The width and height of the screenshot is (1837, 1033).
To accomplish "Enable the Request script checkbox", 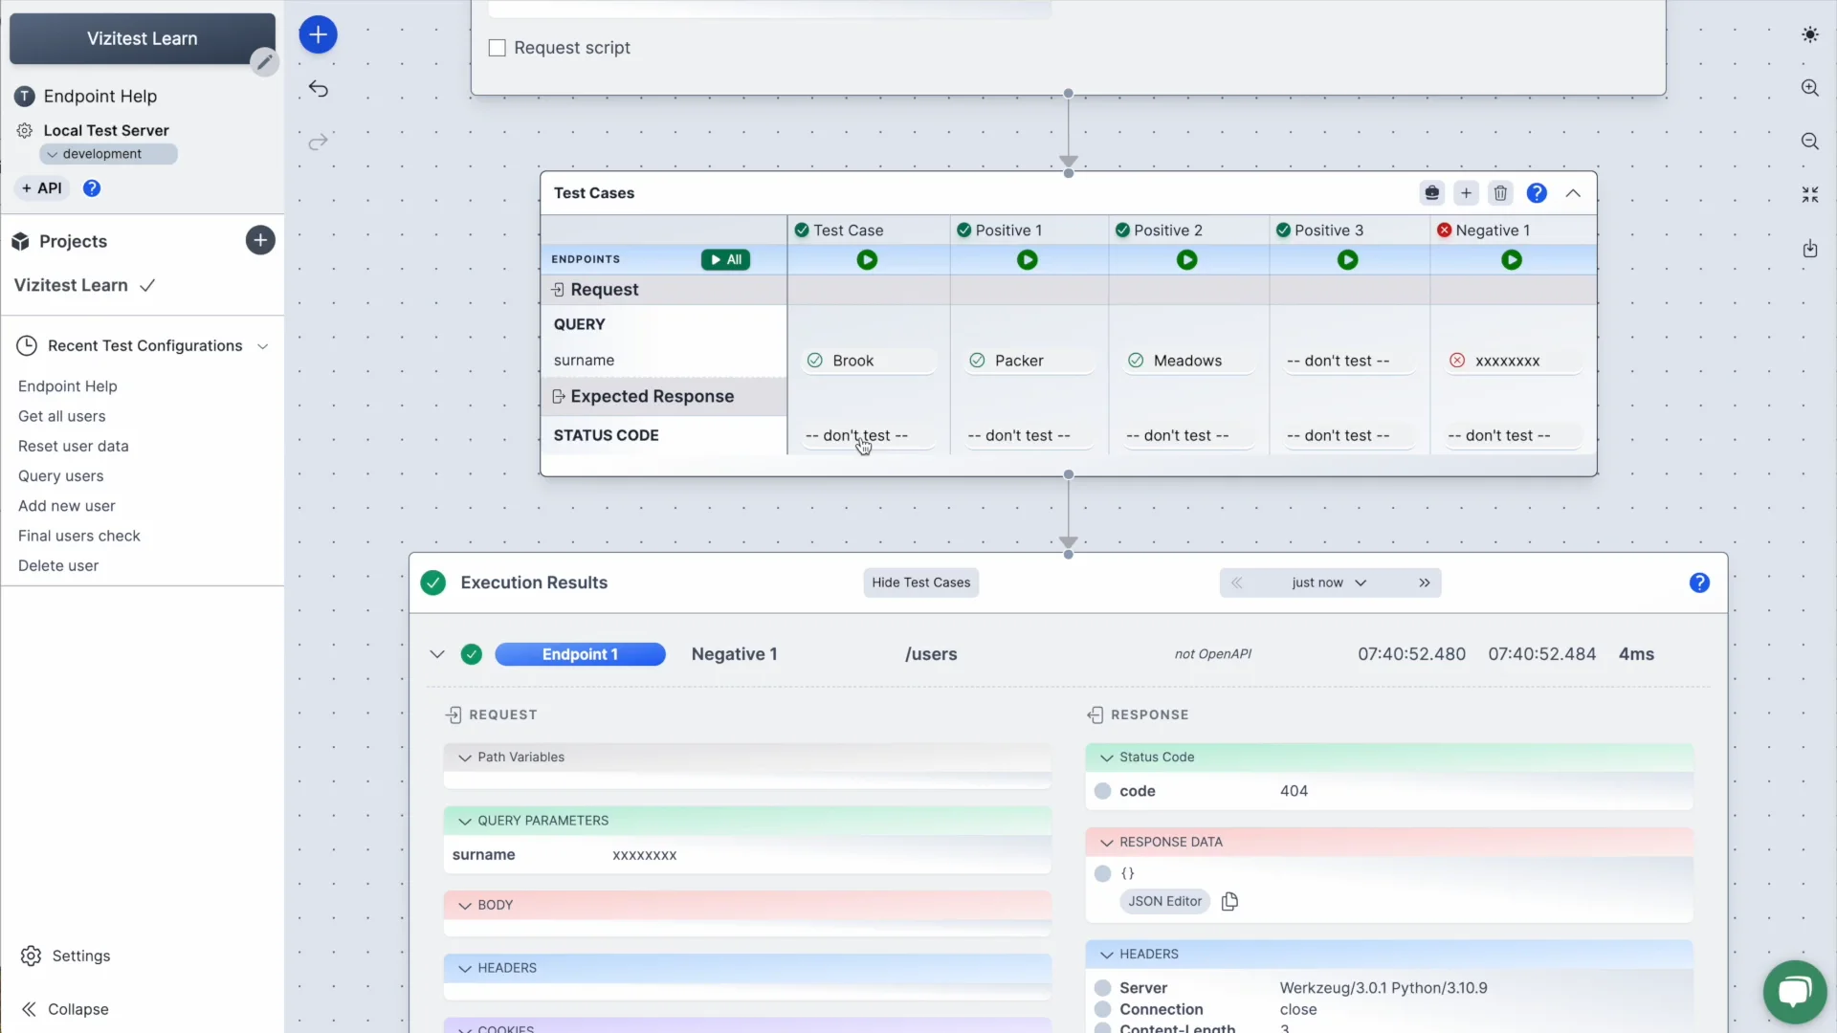I will tap(497, 47).
